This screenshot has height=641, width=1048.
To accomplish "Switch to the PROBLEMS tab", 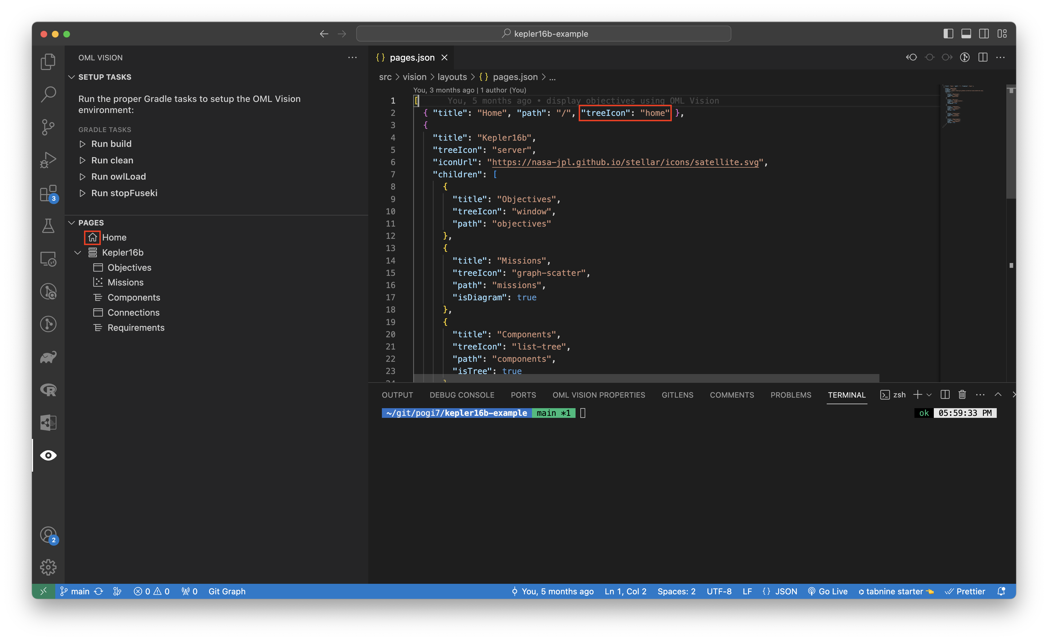I will (791, 395).
